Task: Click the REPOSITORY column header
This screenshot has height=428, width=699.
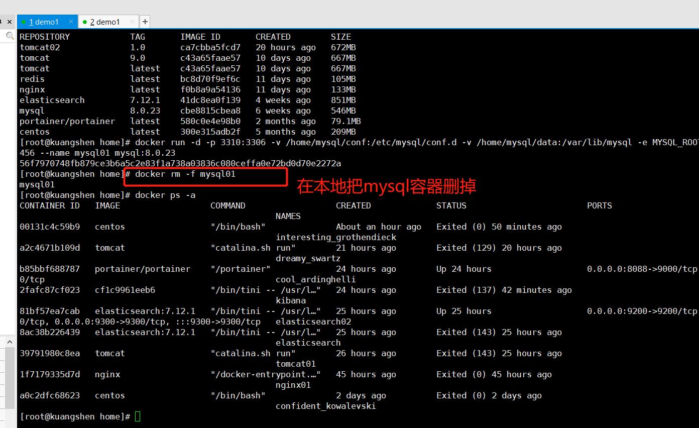Action: [x=45, y=37]
